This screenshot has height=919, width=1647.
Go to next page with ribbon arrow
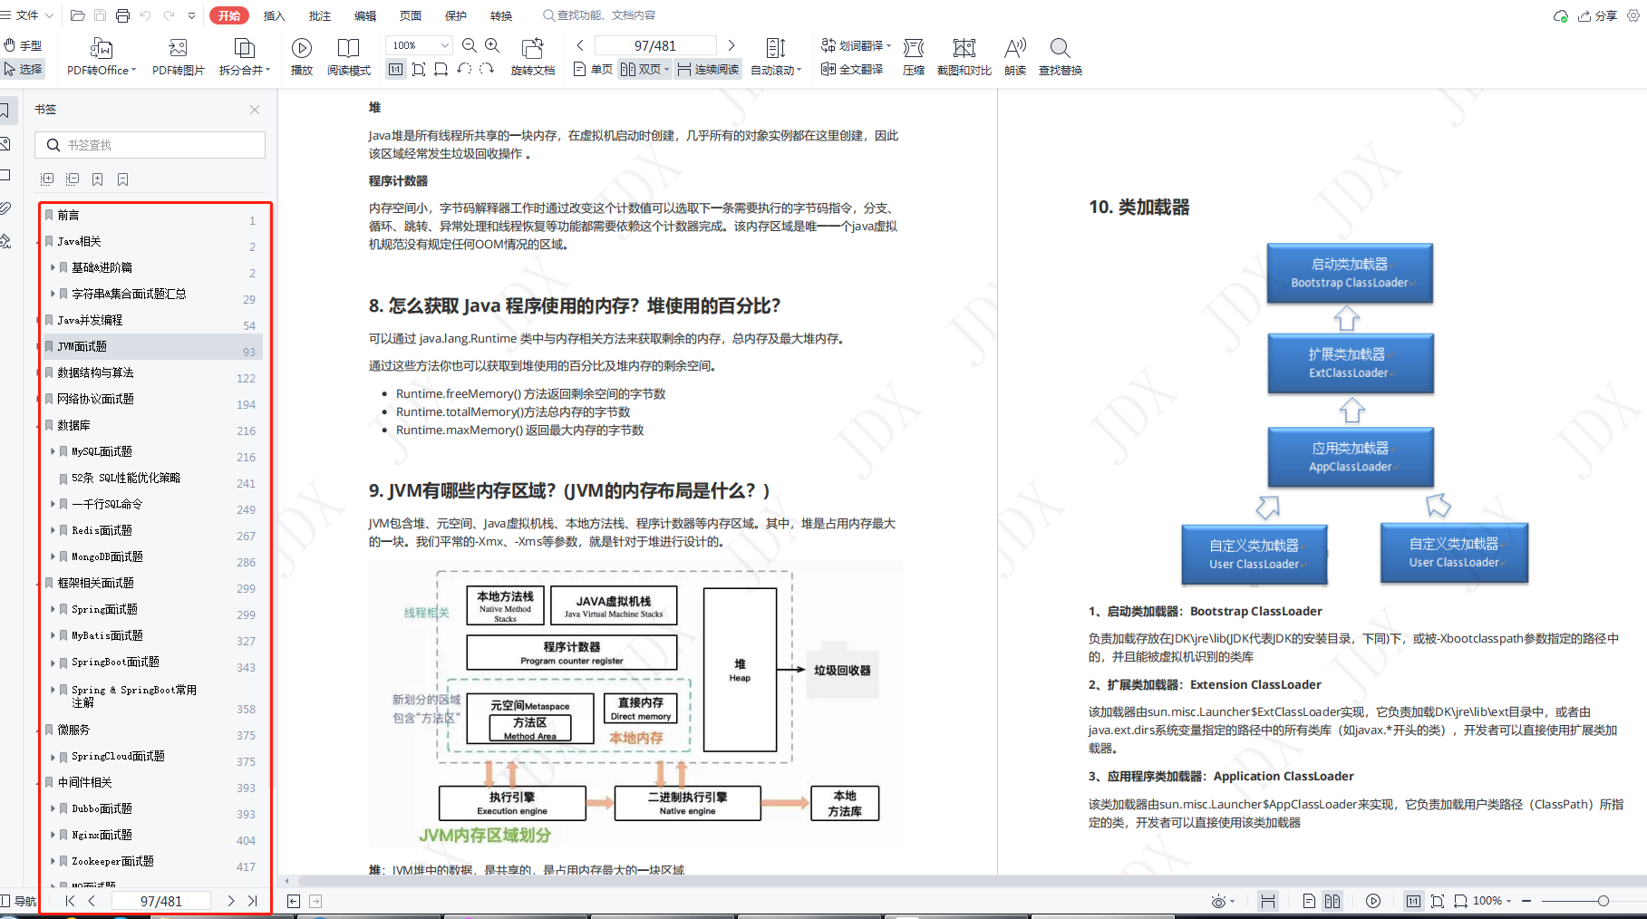[731, 45]
